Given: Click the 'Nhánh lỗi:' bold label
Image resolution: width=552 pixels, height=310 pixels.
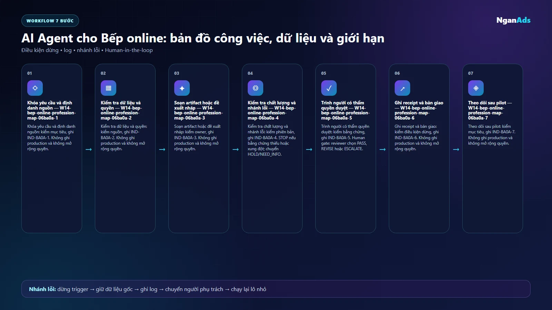Looking at the screenshot, I should click(42, 289).
